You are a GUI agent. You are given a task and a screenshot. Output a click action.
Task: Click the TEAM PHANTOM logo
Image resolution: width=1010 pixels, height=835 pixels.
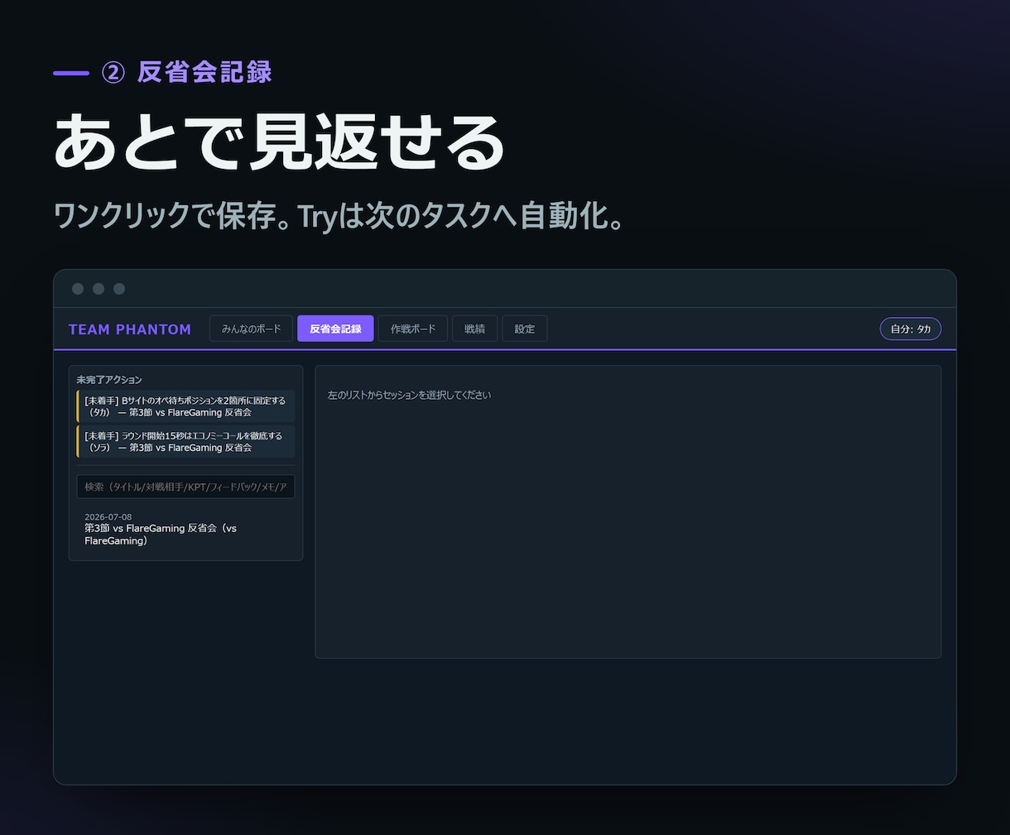pos(130,329)
